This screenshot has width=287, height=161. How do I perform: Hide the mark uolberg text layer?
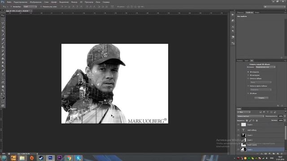238,130
